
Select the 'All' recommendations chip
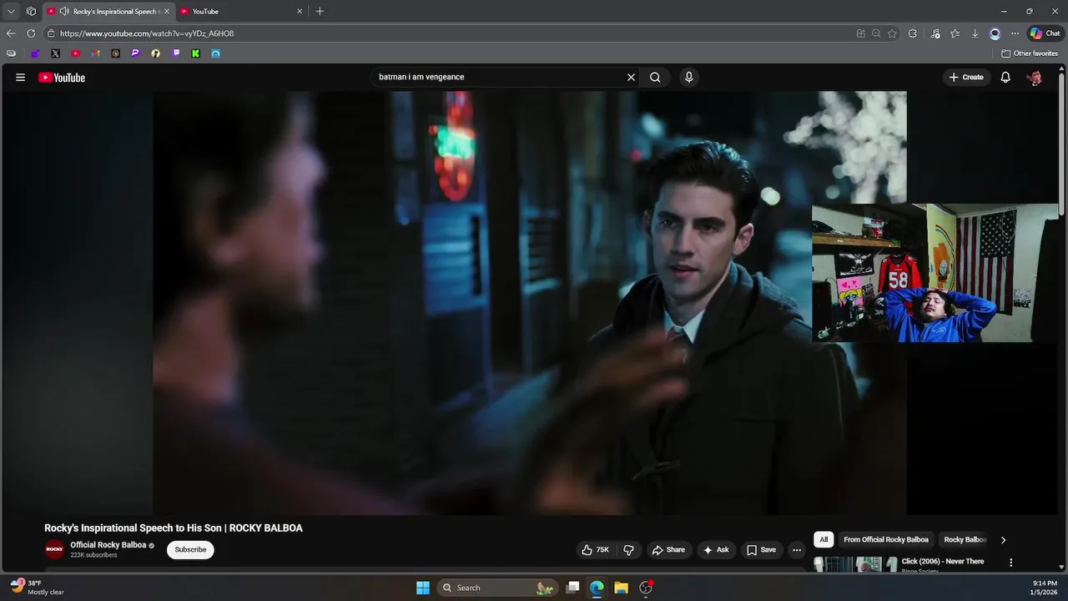click(x=824, y=539)
